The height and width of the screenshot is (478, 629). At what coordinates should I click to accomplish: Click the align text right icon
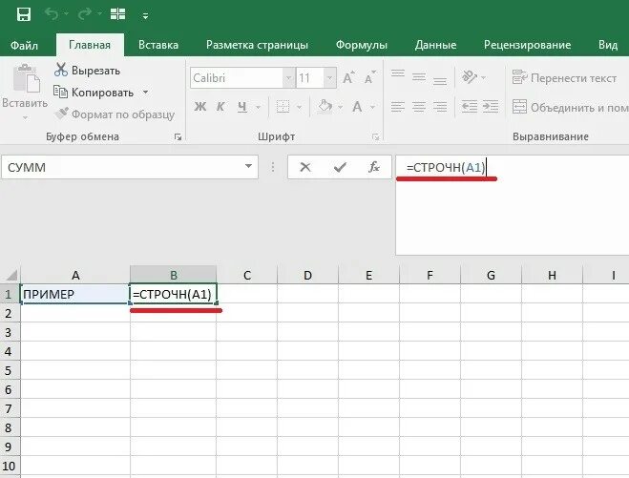tap(440, 107)
